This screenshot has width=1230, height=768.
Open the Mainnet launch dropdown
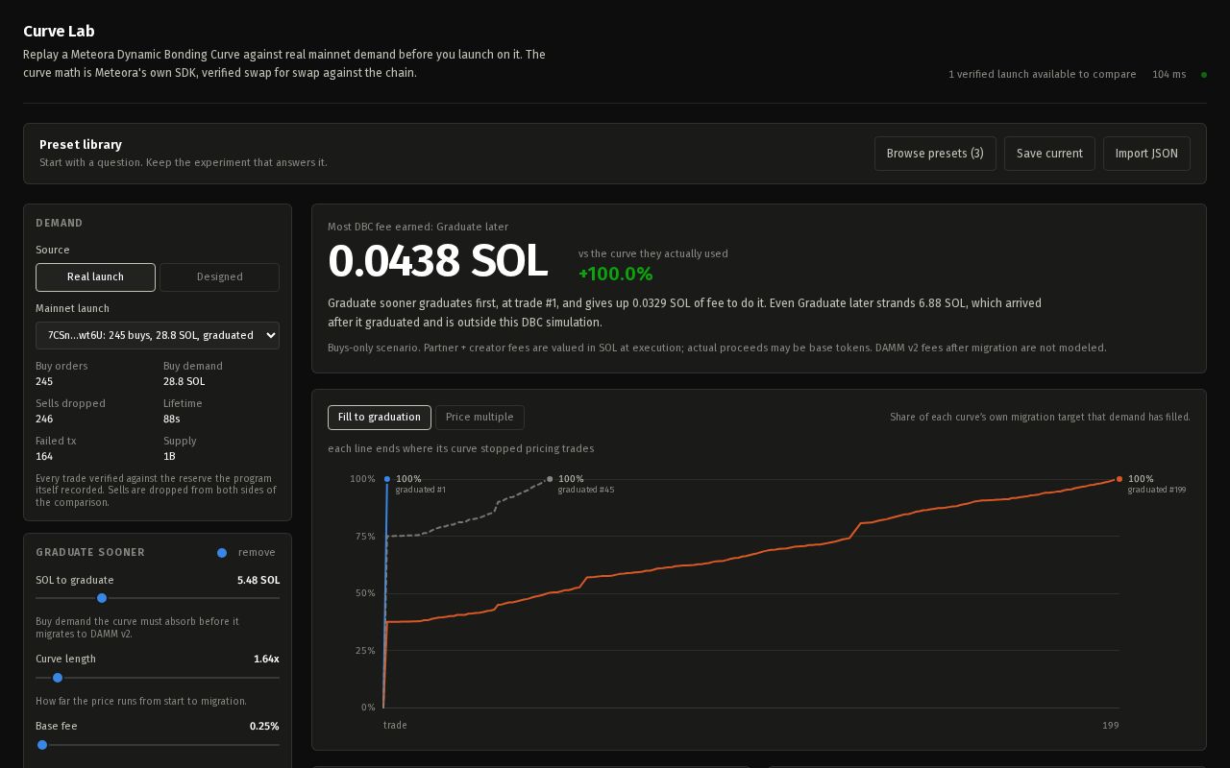coord(158,335)
